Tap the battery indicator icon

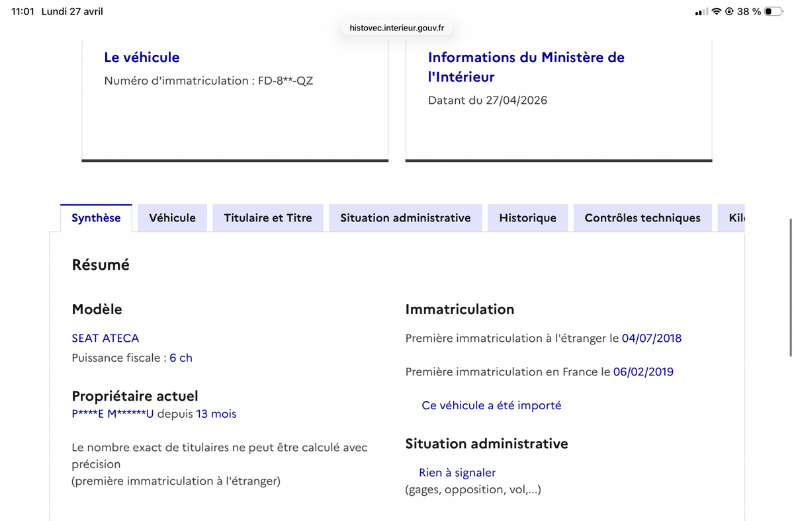point(773,11)
